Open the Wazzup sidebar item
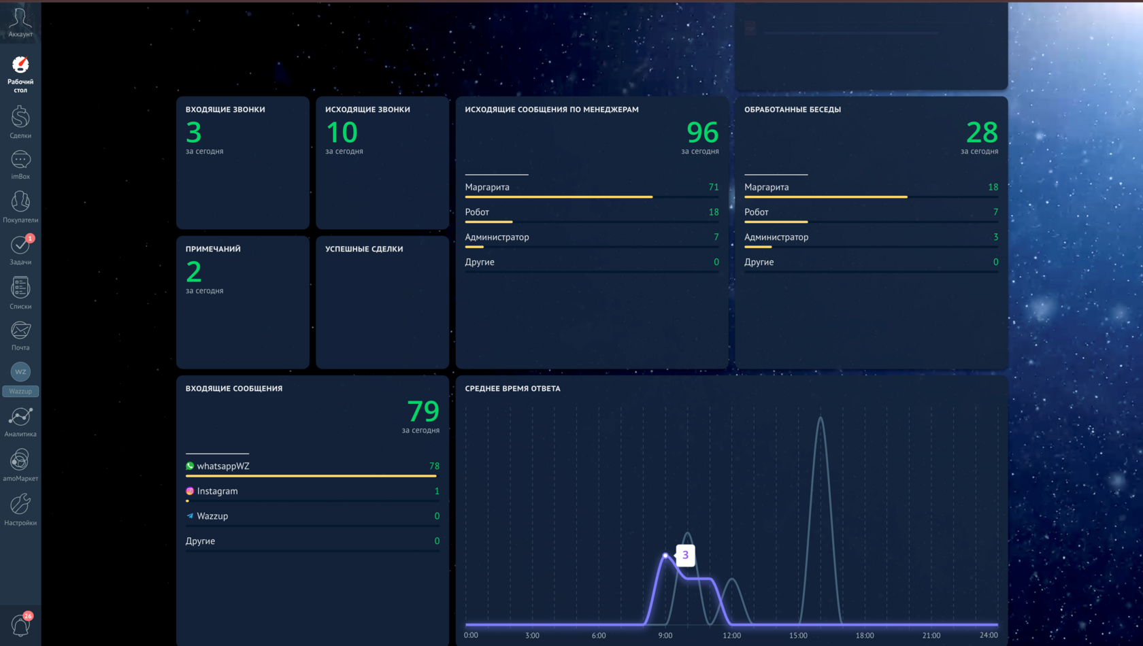The height and width of the screenshot is (646, 1143). pos(20,379)
